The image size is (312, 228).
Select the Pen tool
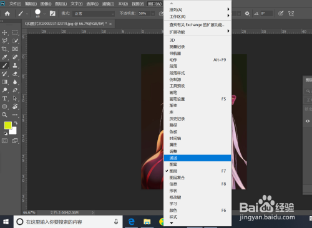(x=15, y=90)
